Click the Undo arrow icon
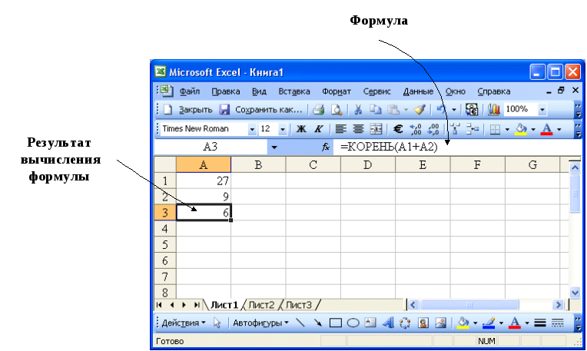The width and height of the screenshot is (587, 351). click(441, 110)
